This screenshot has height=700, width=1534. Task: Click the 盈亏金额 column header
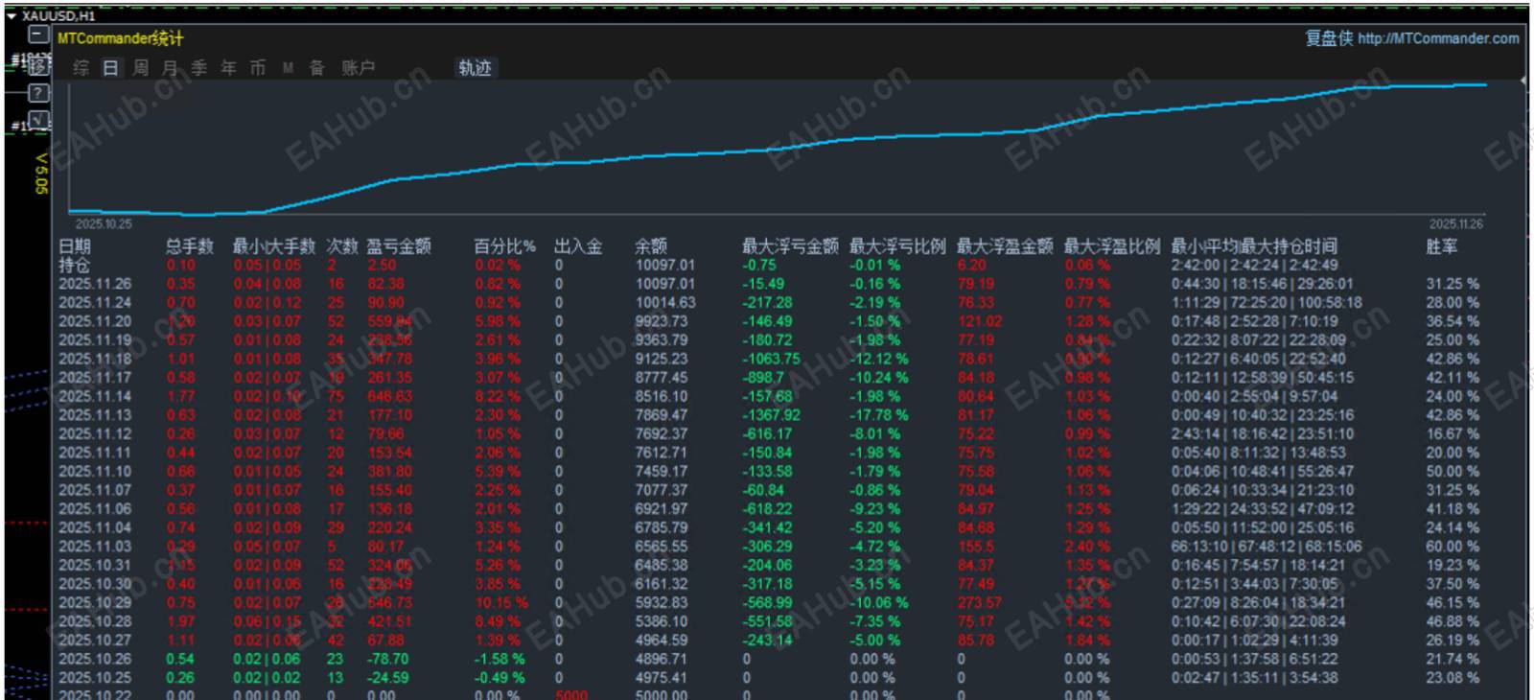tap(399, 246)
